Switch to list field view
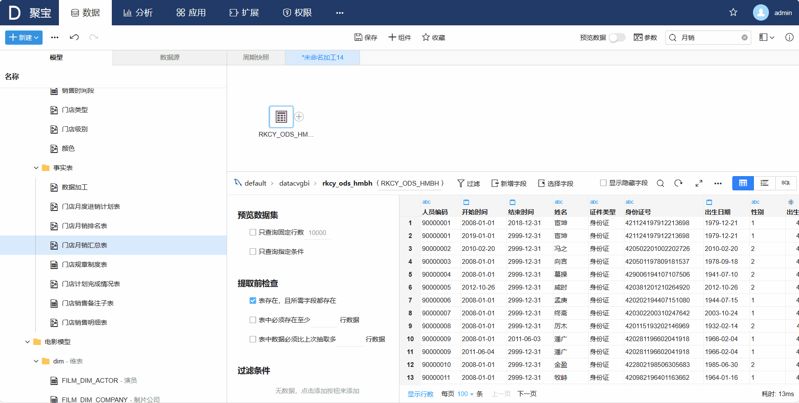This screenshot has height=403, width=799. [765, 183]
